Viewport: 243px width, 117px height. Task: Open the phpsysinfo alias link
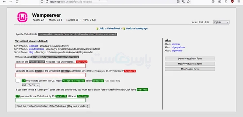coord(177,51)
